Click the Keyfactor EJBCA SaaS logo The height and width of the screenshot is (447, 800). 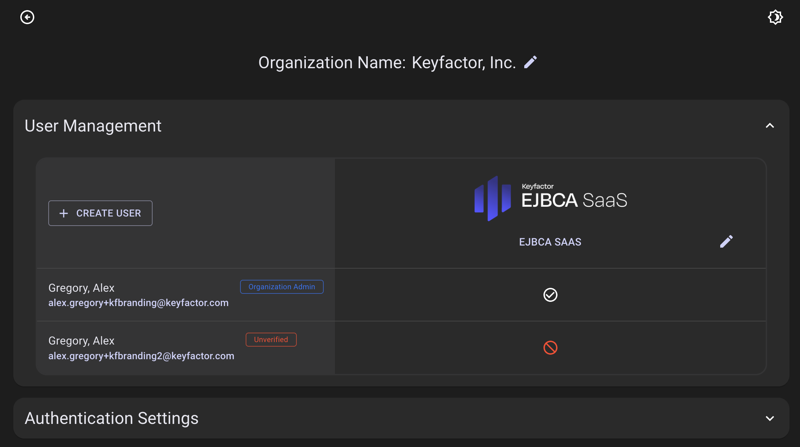click(550, 198)
